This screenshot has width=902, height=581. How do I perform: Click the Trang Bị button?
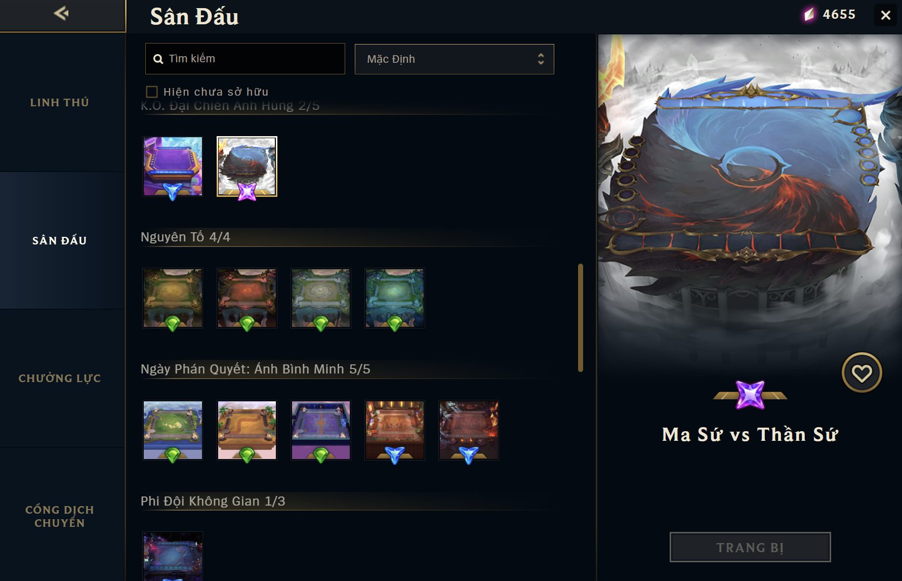pyautogui.click(x=750, y=547)
